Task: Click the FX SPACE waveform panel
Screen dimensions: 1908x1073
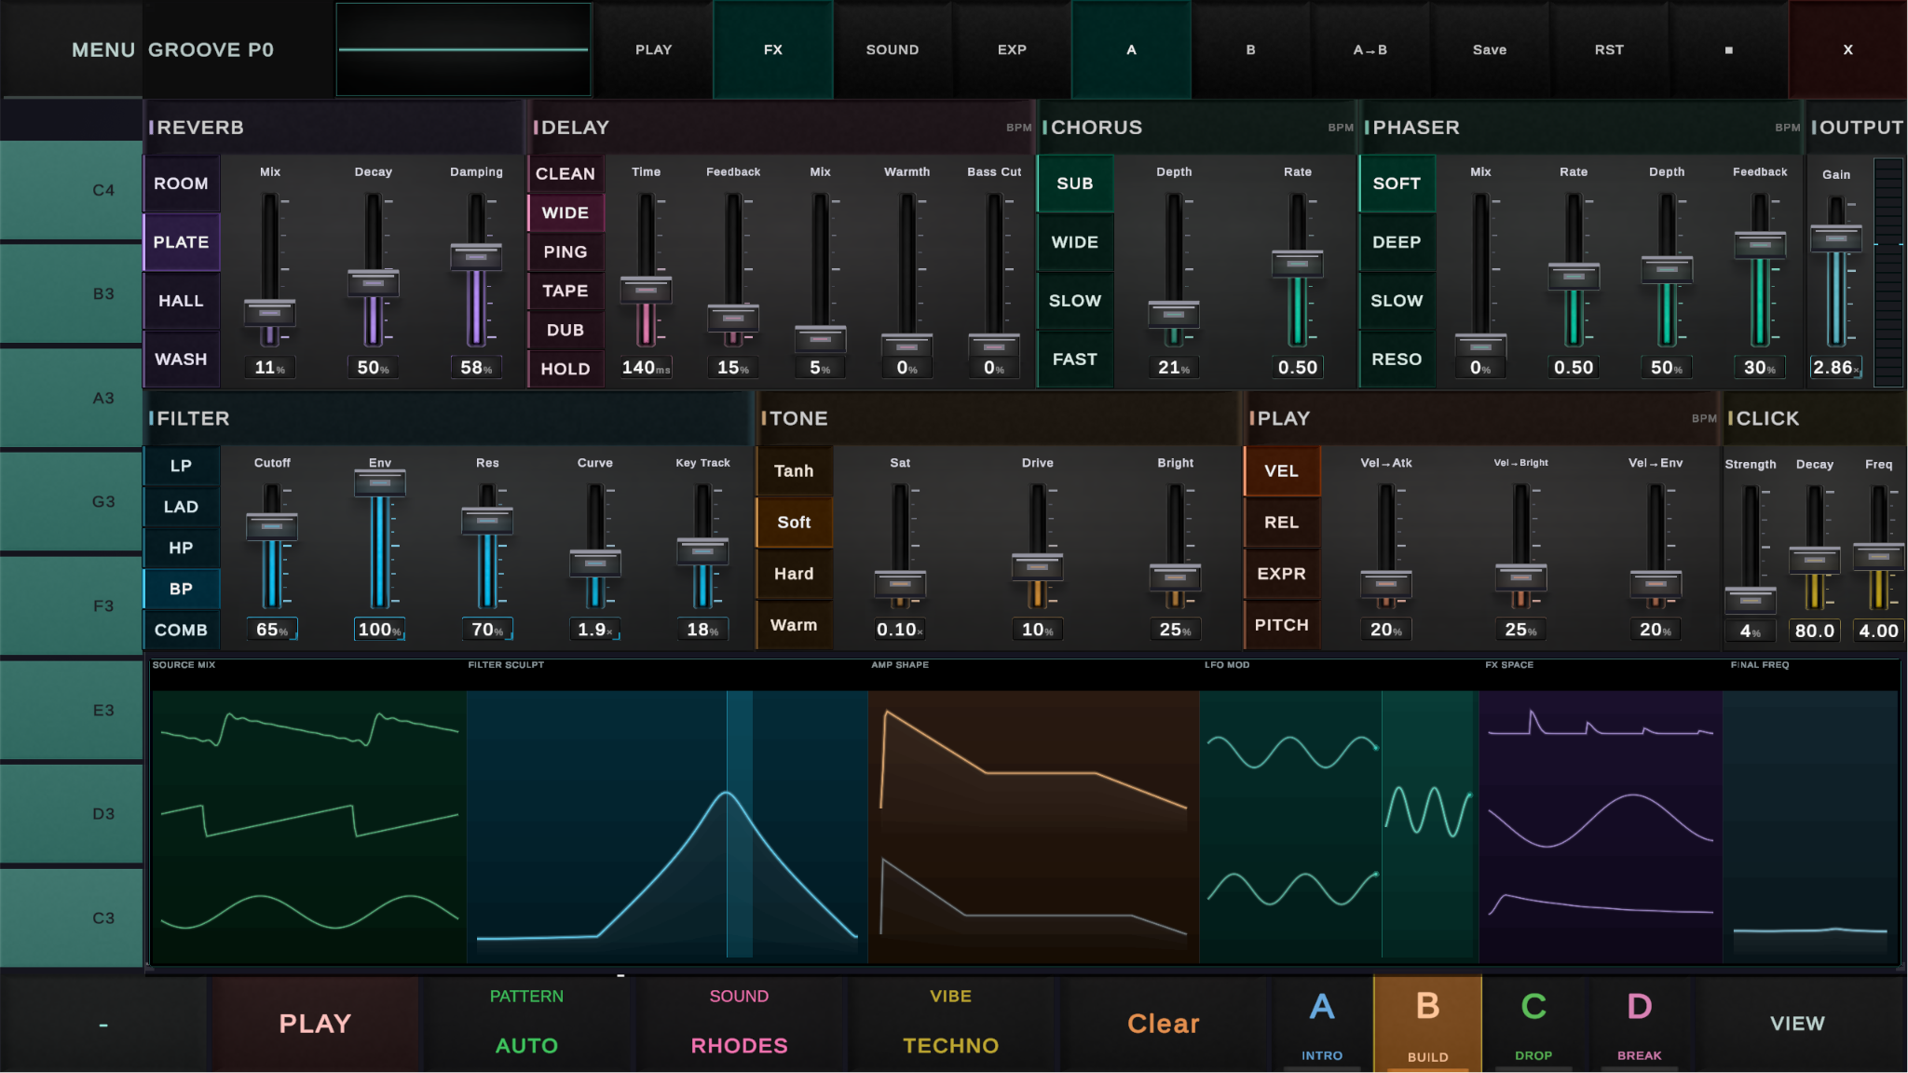Action: point(1601,826)
